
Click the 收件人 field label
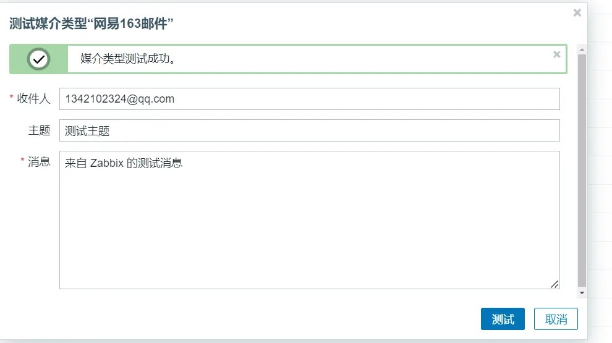pyautogui.click(x=33, y=99)
